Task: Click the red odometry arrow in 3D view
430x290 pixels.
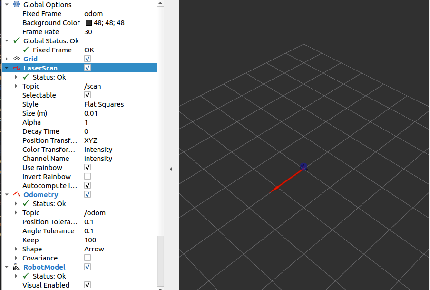Action: [285, 181]
